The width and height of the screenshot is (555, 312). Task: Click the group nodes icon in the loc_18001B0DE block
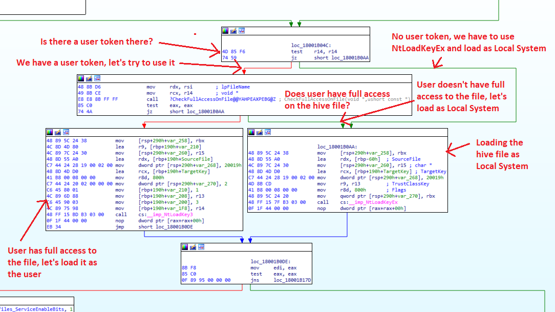click(201, 247)
